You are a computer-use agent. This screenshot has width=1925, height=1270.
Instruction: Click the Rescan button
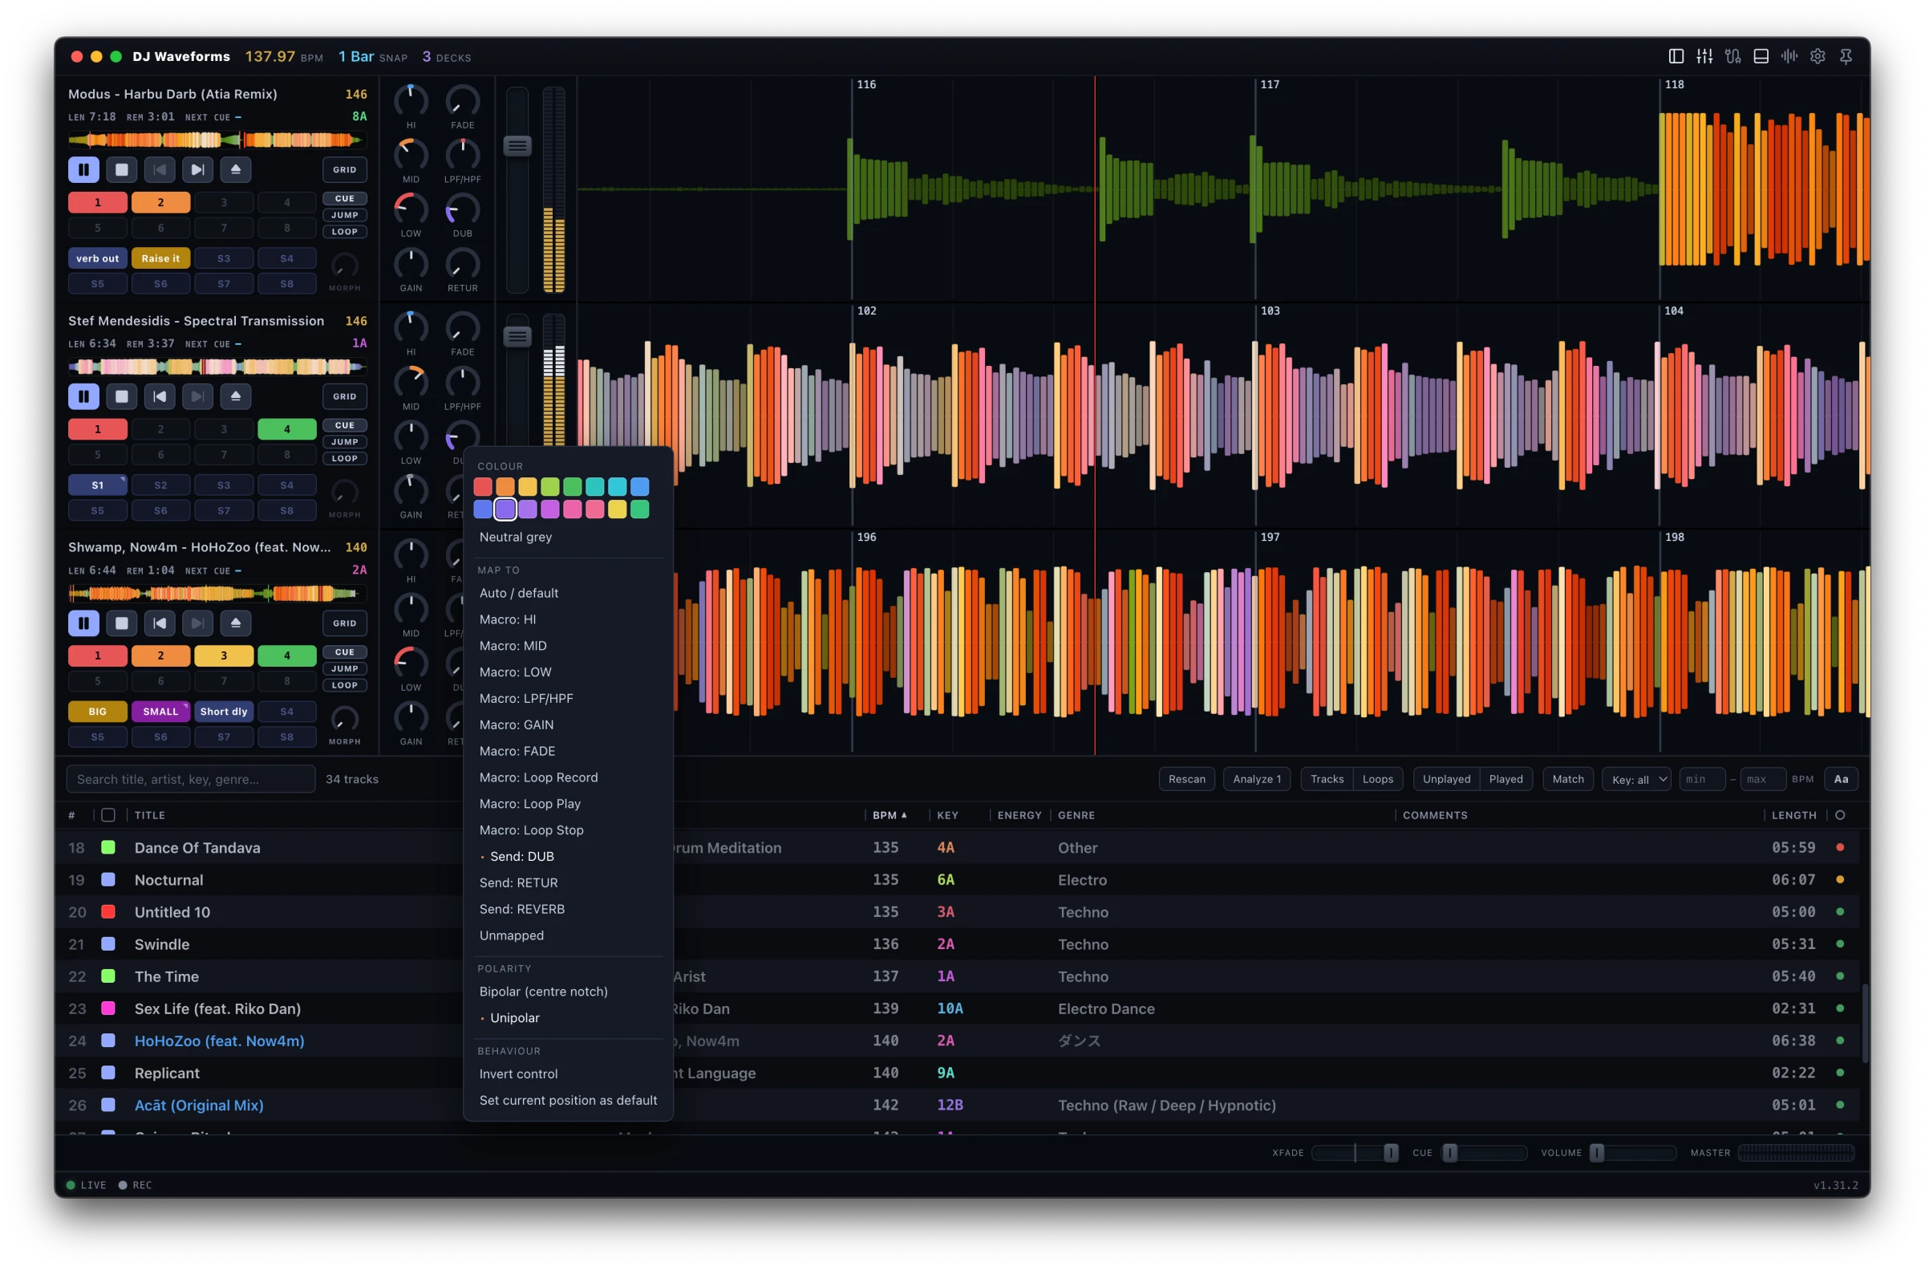click(1187, 778)
